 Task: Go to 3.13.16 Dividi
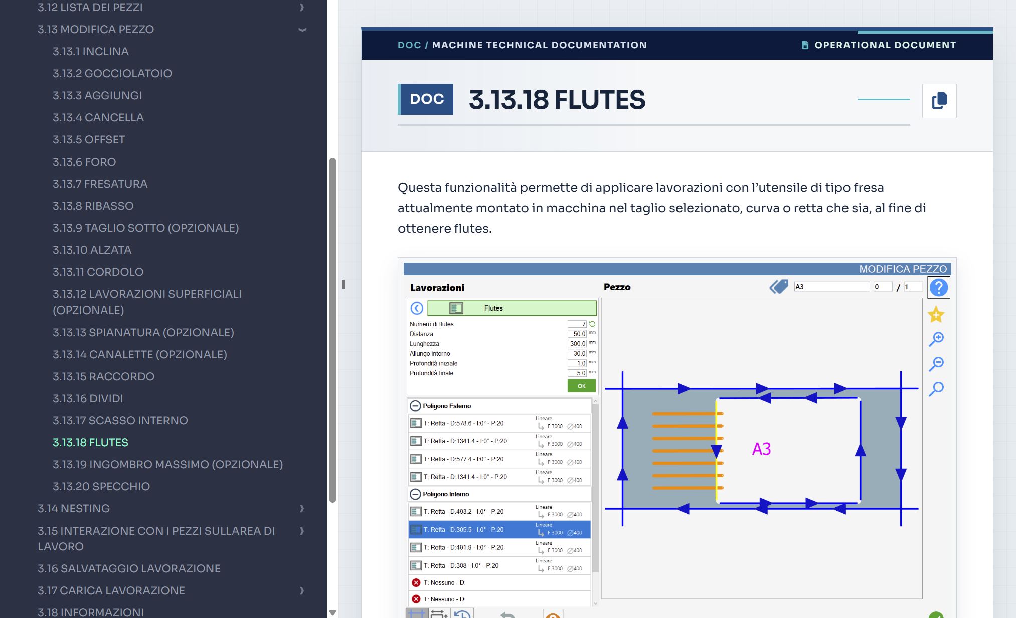[88, 398]
